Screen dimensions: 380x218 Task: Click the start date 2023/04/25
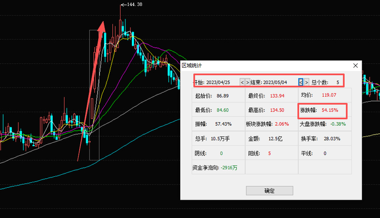click(x=218, y=82)
